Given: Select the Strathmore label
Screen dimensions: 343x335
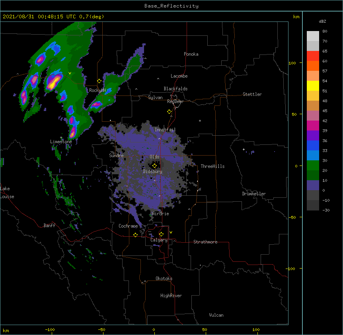Looking at the screenshot, I should pyautogui.click(x=205, y=242).
